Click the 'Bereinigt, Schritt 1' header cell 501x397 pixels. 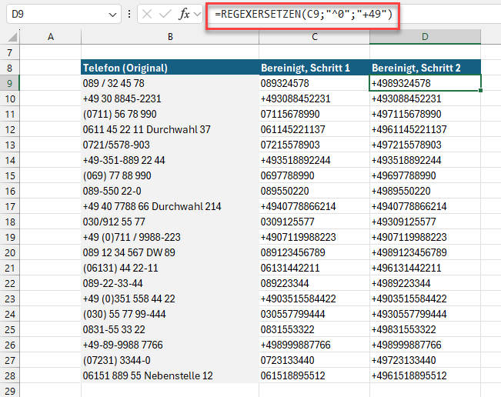(314, 68)
